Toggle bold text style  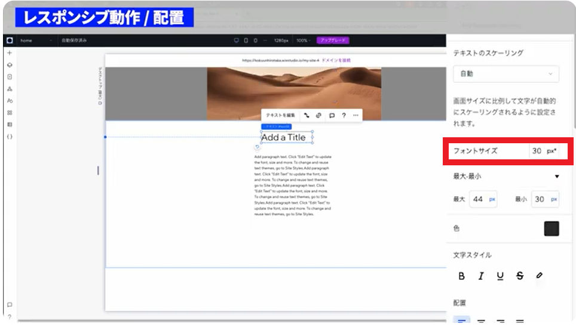(461, 276)
